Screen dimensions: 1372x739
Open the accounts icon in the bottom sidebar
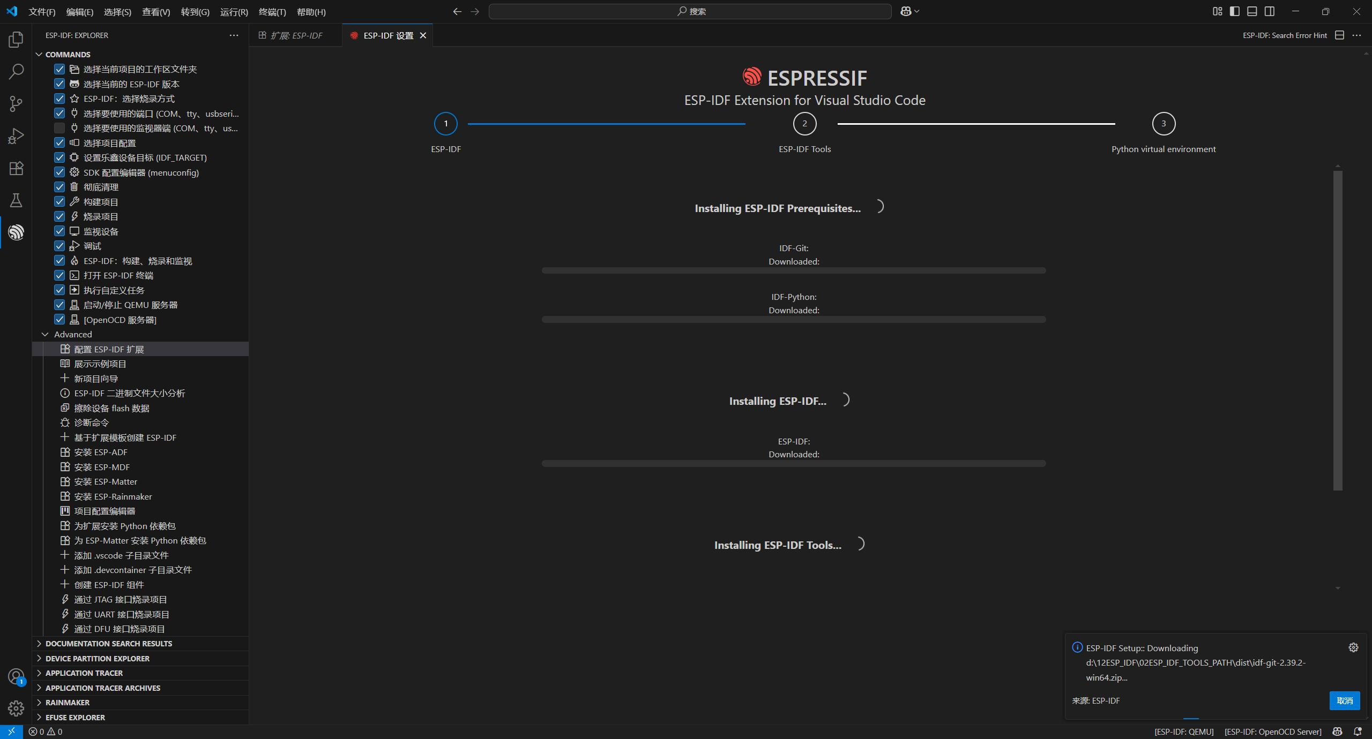click(x=16, y=676)
